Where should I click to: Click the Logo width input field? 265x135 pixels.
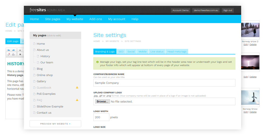[x=101, y=117]
